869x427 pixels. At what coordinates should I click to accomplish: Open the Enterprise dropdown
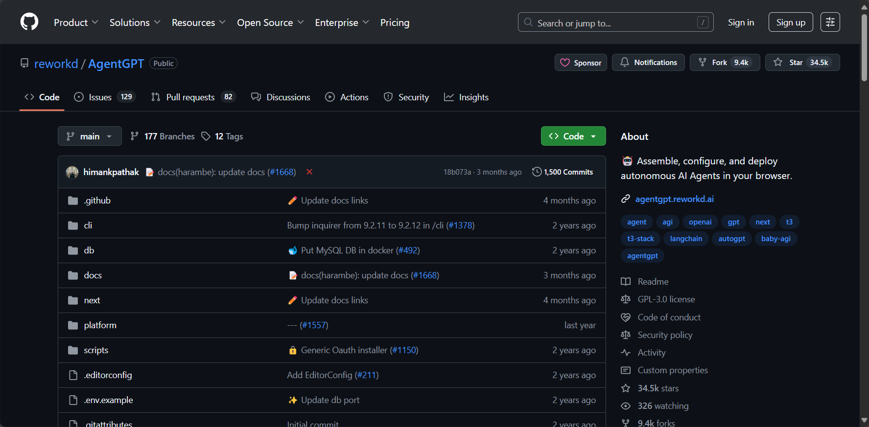pos(342,22)
